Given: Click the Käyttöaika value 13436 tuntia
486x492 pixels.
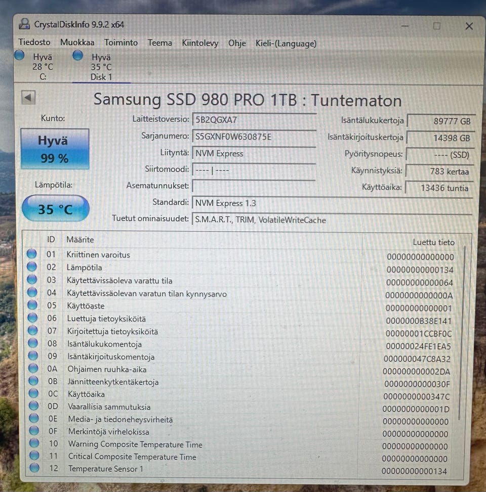Looking at the screenshot, I should (x=439, y=188).
